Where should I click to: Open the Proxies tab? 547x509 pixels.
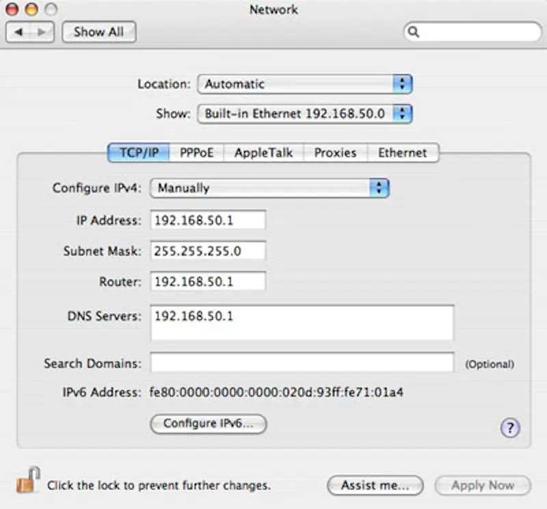pos(334,153)
